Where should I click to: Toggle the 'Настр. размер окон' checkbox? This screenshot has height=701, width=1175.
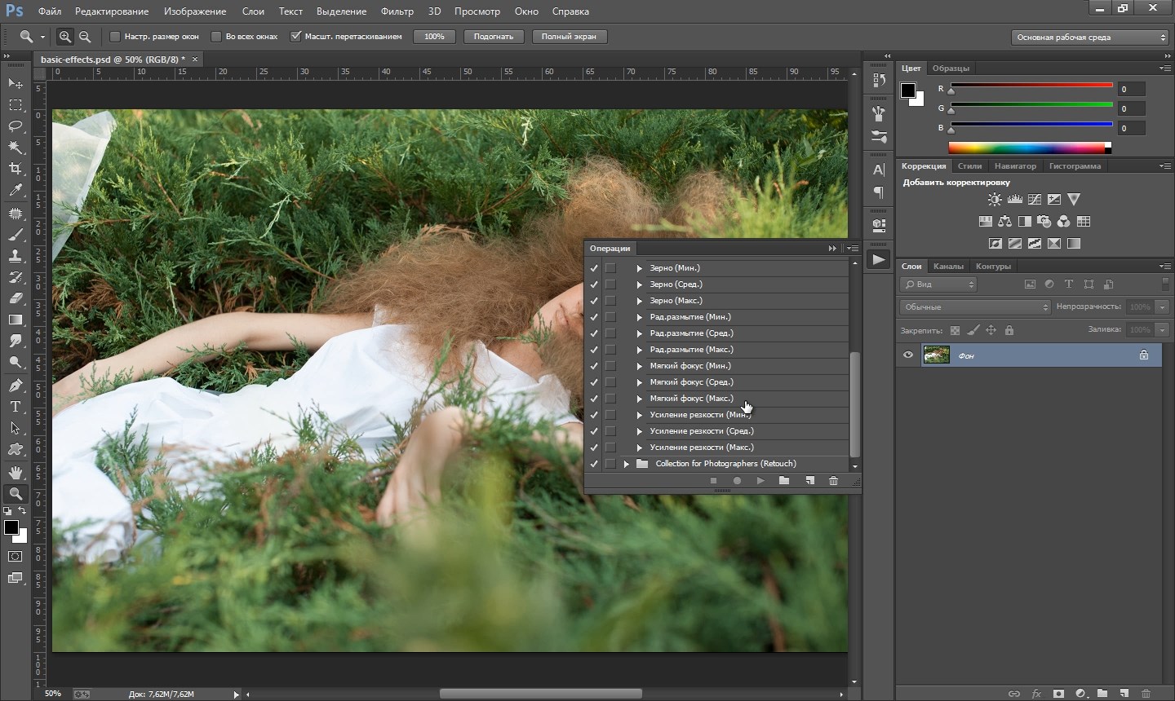pyautogui.click(x=115, y=37)
